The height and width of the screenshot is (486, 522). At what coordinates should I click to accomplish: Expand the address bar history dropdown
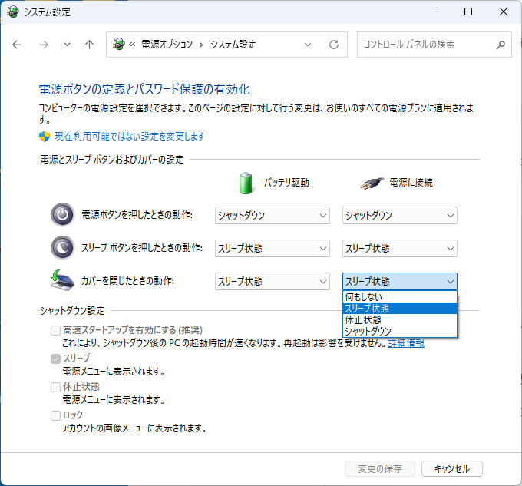308,45
